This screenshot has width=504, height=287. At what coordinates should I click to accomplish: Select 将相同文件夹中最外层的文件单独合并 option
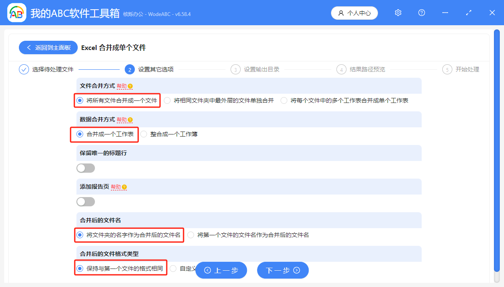tap(167, 100)
